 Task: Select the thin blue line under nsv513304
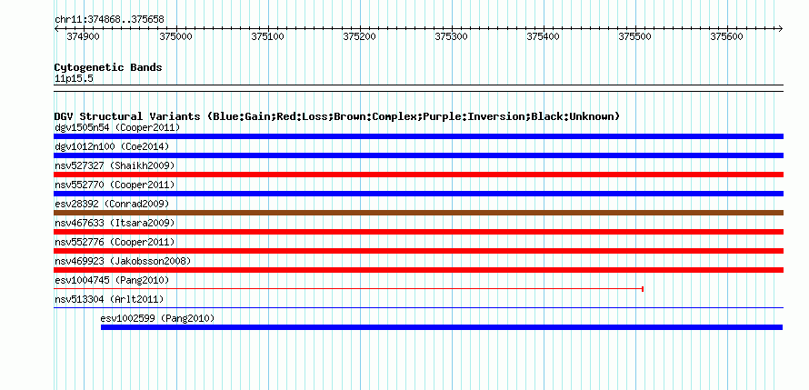click(418, 308)
